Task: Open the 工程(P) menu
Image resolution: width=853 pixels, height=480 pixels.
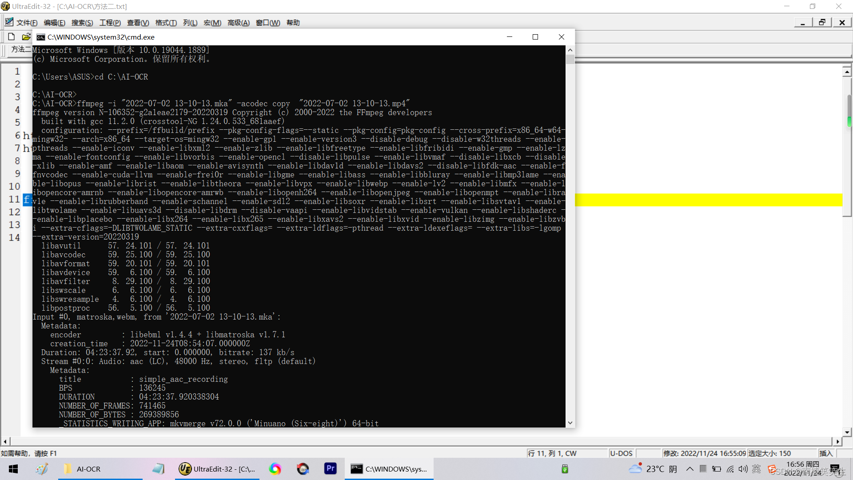Action: [x=110, y=23]
